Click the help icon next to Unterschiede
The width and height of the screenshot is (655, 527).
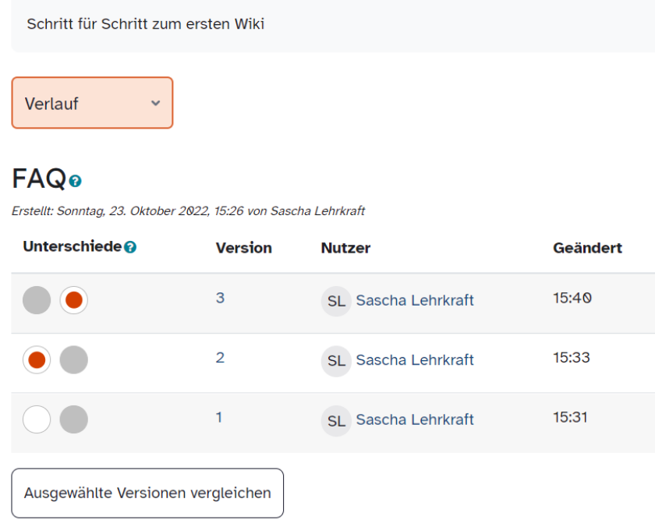click(129, 245)
